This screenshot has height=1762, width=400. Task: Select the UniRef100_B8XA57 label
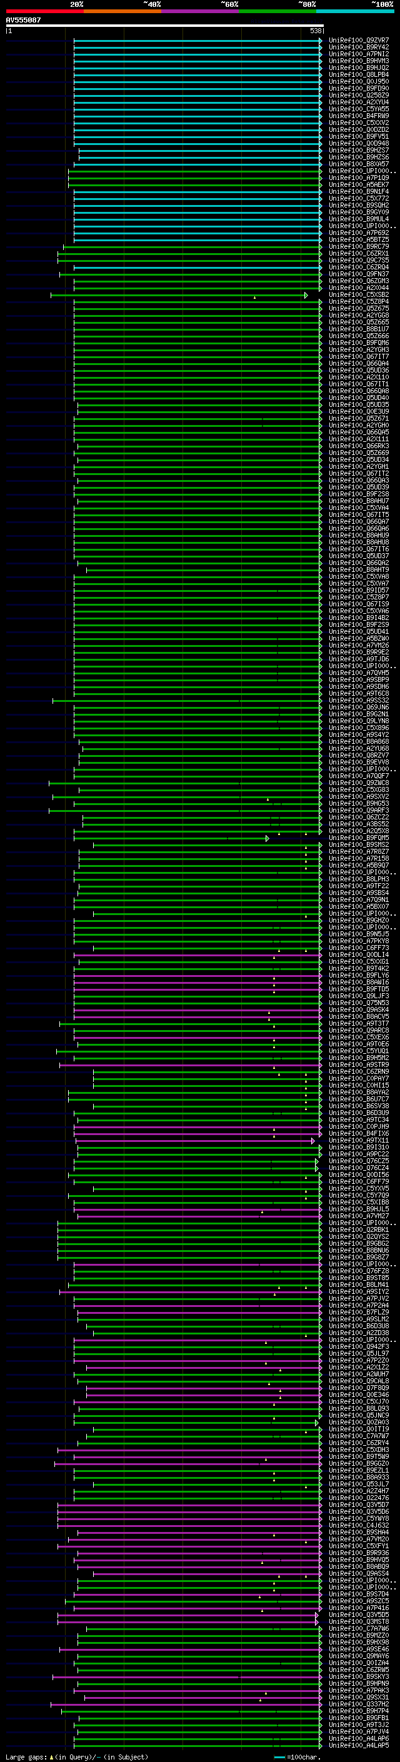pyautogui.click(x=359, y=164)
